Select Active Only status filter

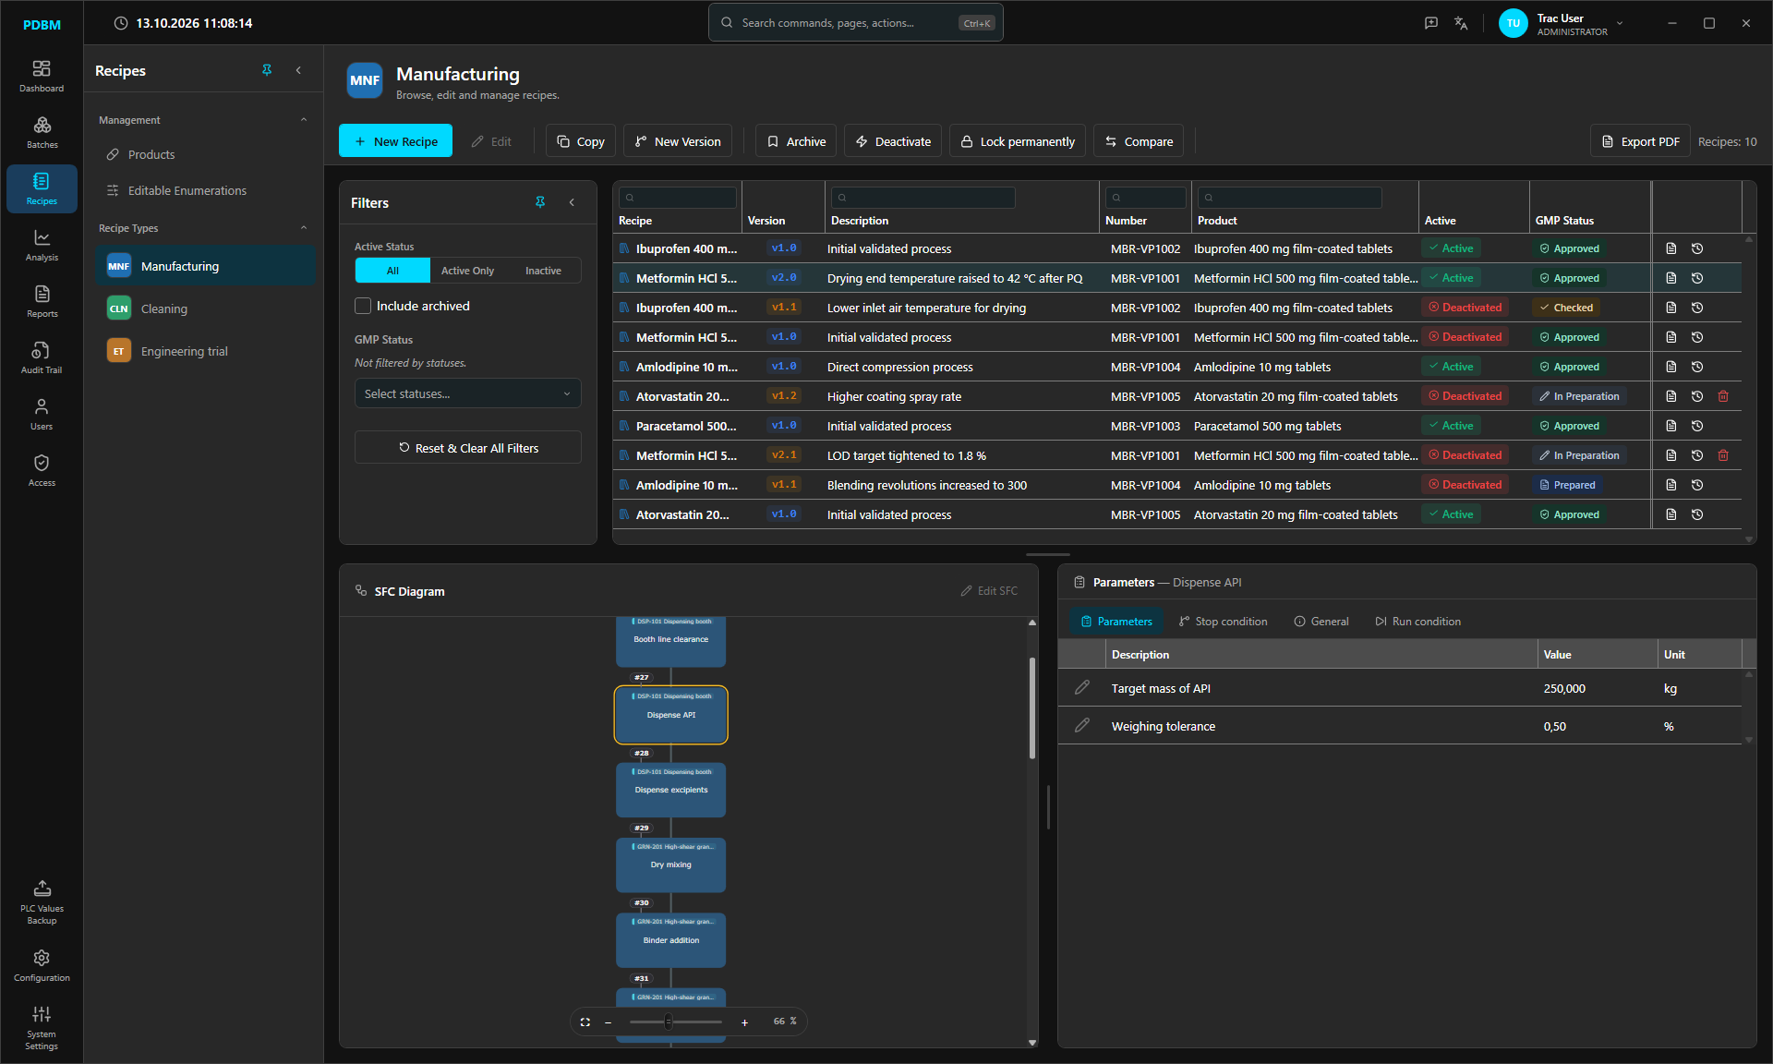click(x=467, y=271)
